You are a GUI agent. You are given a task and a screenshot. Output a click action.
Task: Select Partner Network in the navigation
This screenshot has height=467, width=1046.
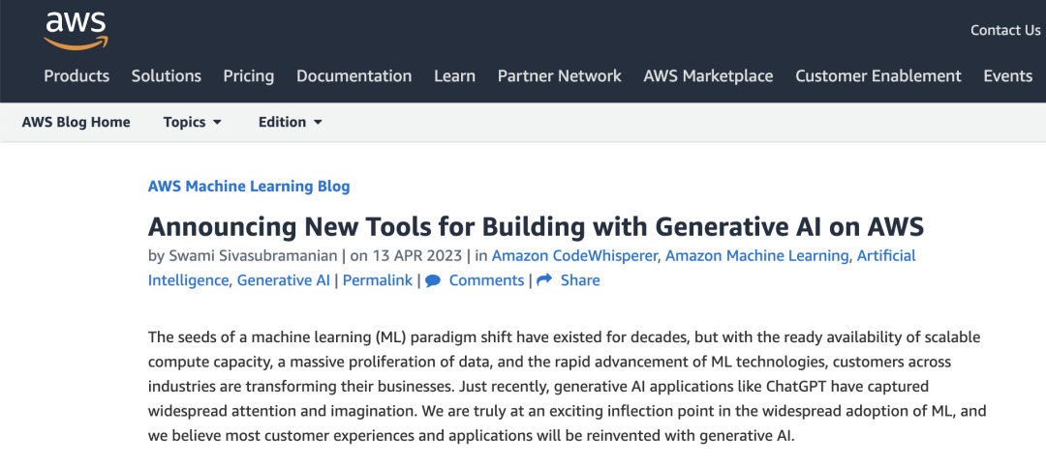(559, 75)
